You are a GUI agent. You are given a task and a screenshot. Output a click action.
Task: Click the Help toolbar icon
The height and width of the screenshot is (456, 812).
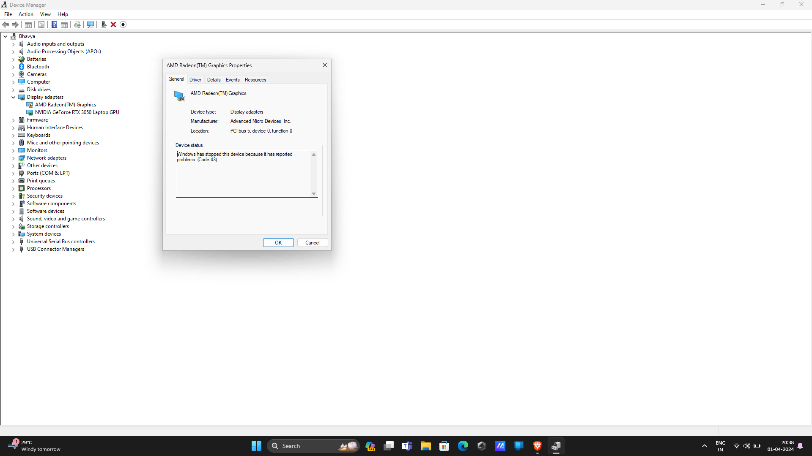click(54, 24)
